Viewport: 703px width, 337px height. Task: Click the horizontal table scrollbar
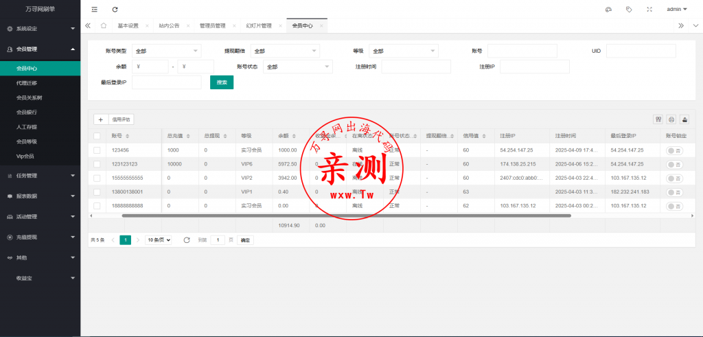(346, 216)
